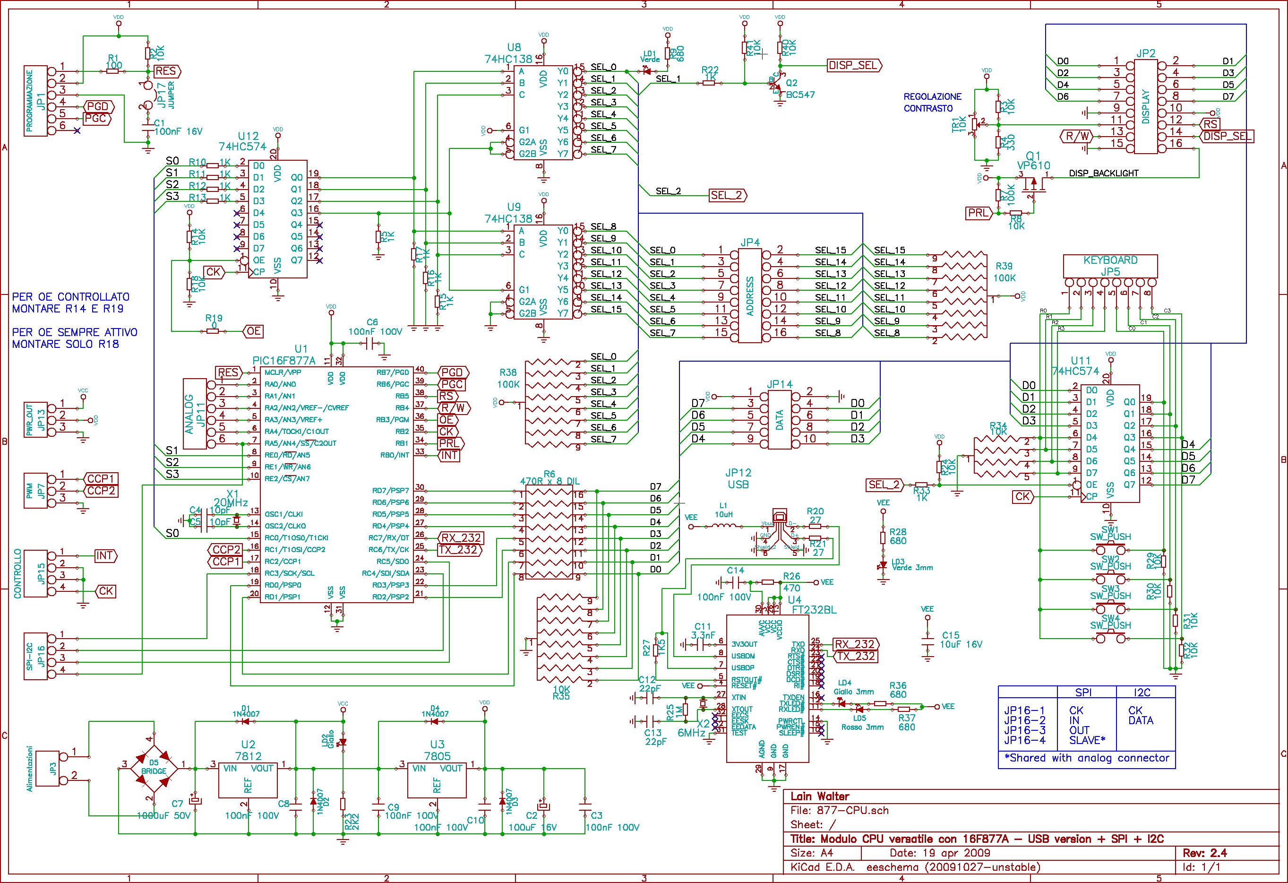Image resolution: width=1288 pixels, height=883 pixels.
Task: Click the 7805 regulator U3 symbol
Action: (437, 780)
